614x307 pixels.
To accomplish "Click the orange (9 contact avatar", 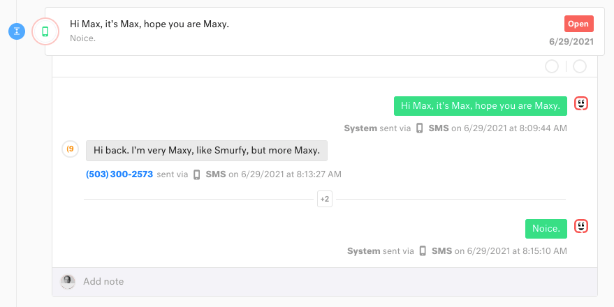I will 70,149.
